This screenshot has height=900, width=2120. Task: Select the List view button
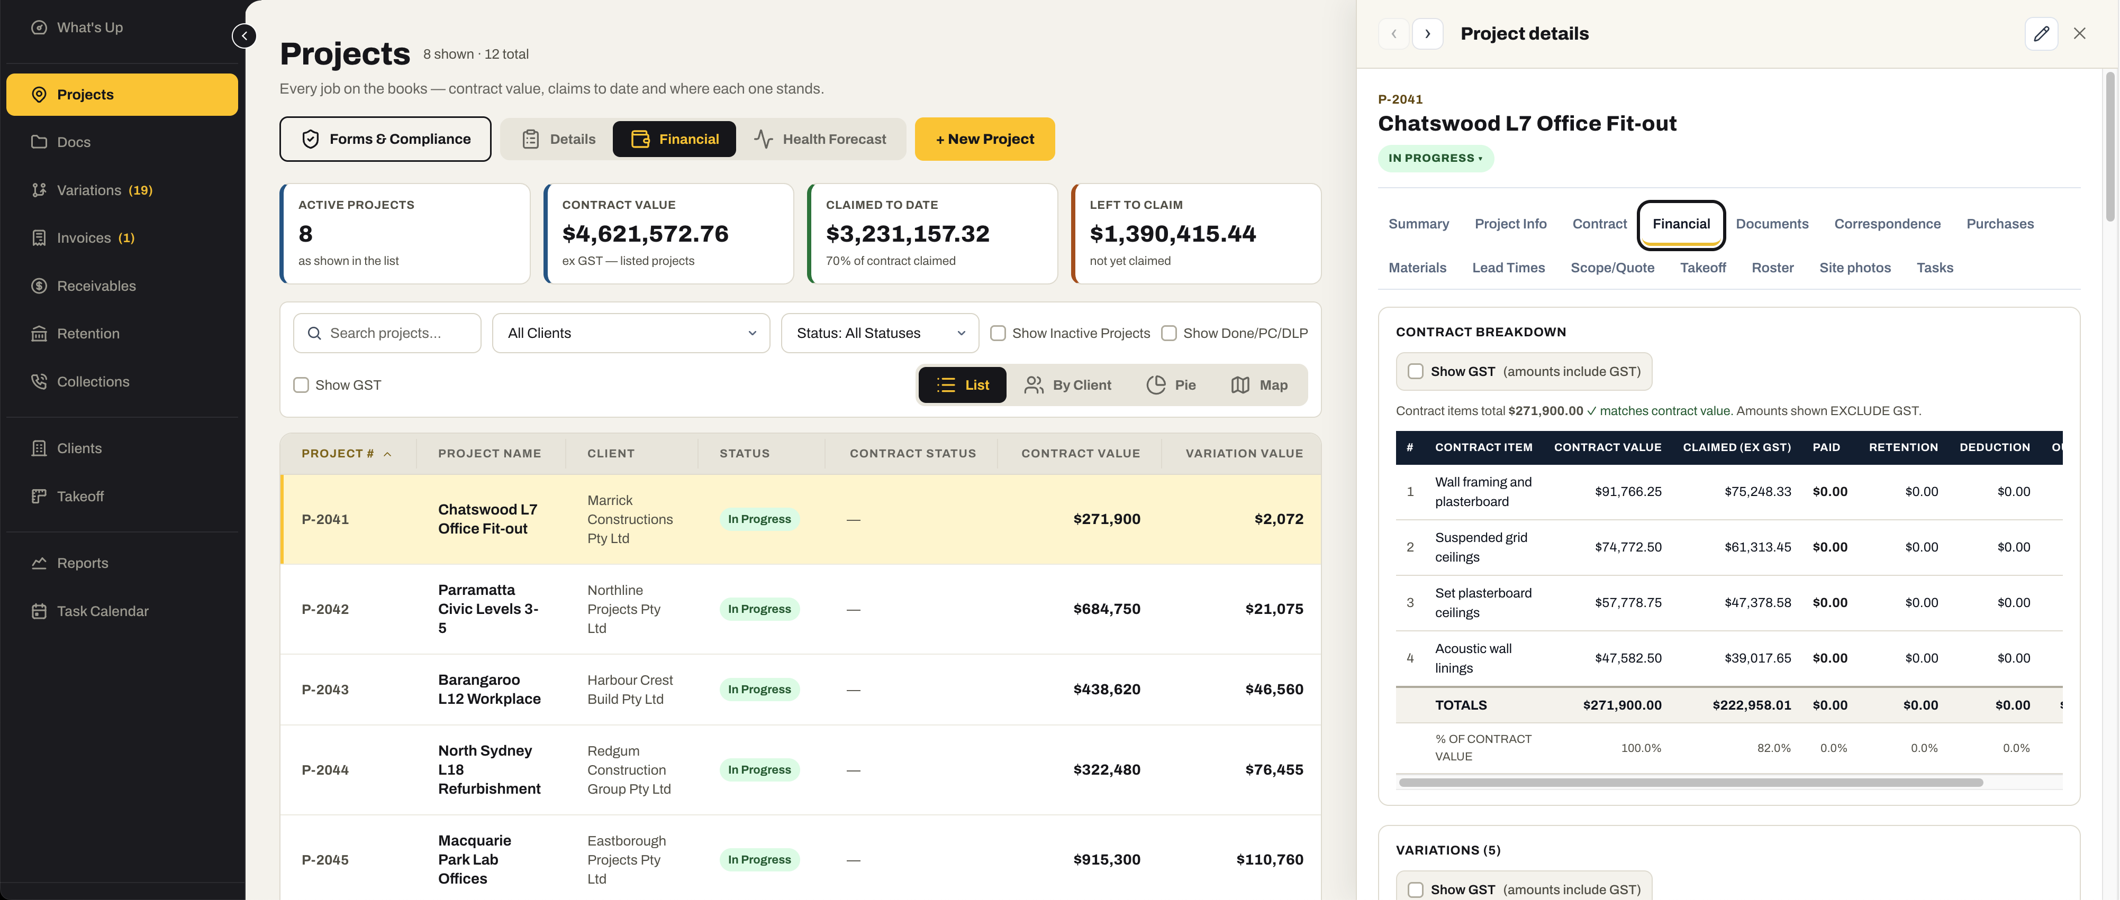coord(962,385)
